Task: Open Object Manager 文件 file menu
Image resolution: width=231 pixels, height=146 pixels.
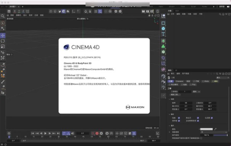Action: 173,14
